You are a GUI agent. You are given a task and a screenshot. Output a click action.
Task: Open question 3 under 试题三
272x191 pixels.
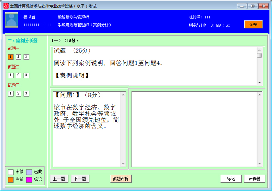[x=26, y=94]
